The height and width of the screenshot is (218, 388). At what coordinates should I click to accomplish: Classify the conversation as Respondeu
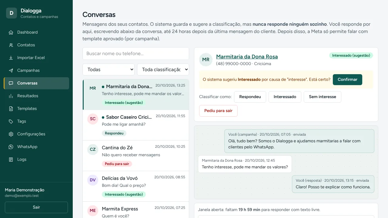click(x=250, y=97)
